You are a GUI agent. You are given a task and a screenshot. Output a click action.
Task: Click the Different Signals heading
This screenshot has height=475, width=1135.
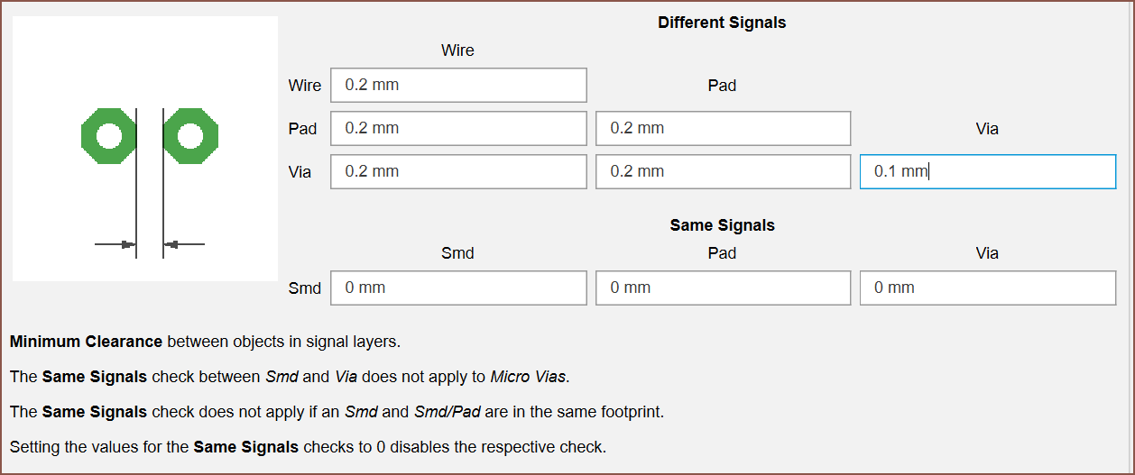click(722, 23)
